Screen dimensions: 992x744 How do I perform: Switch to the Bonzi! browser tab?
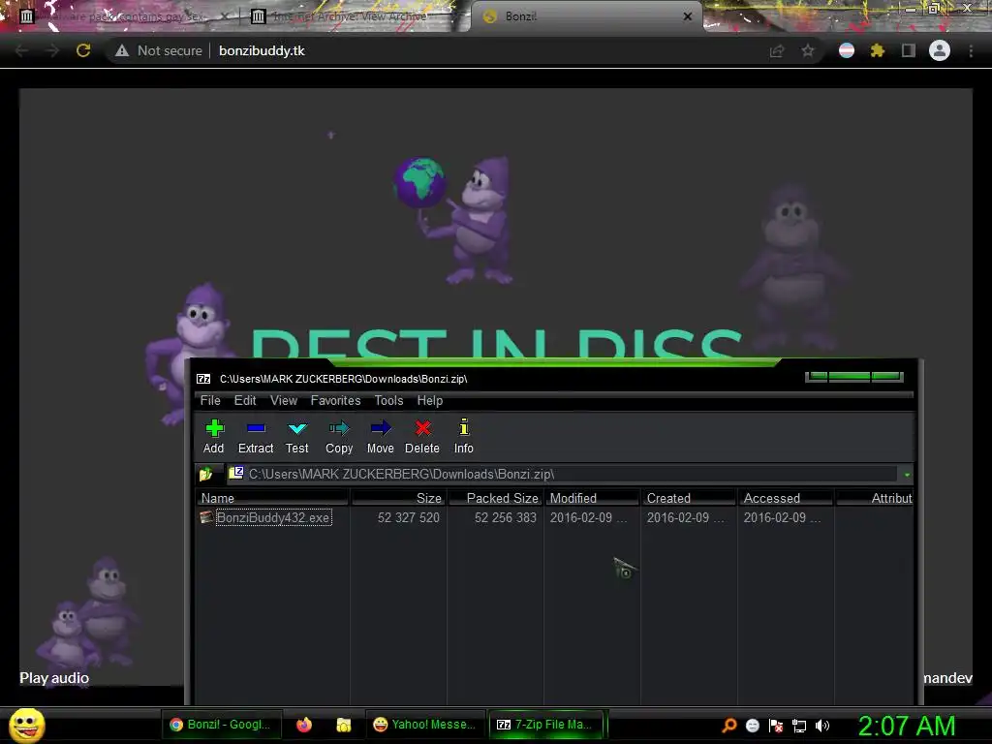(x=585, y=16)
